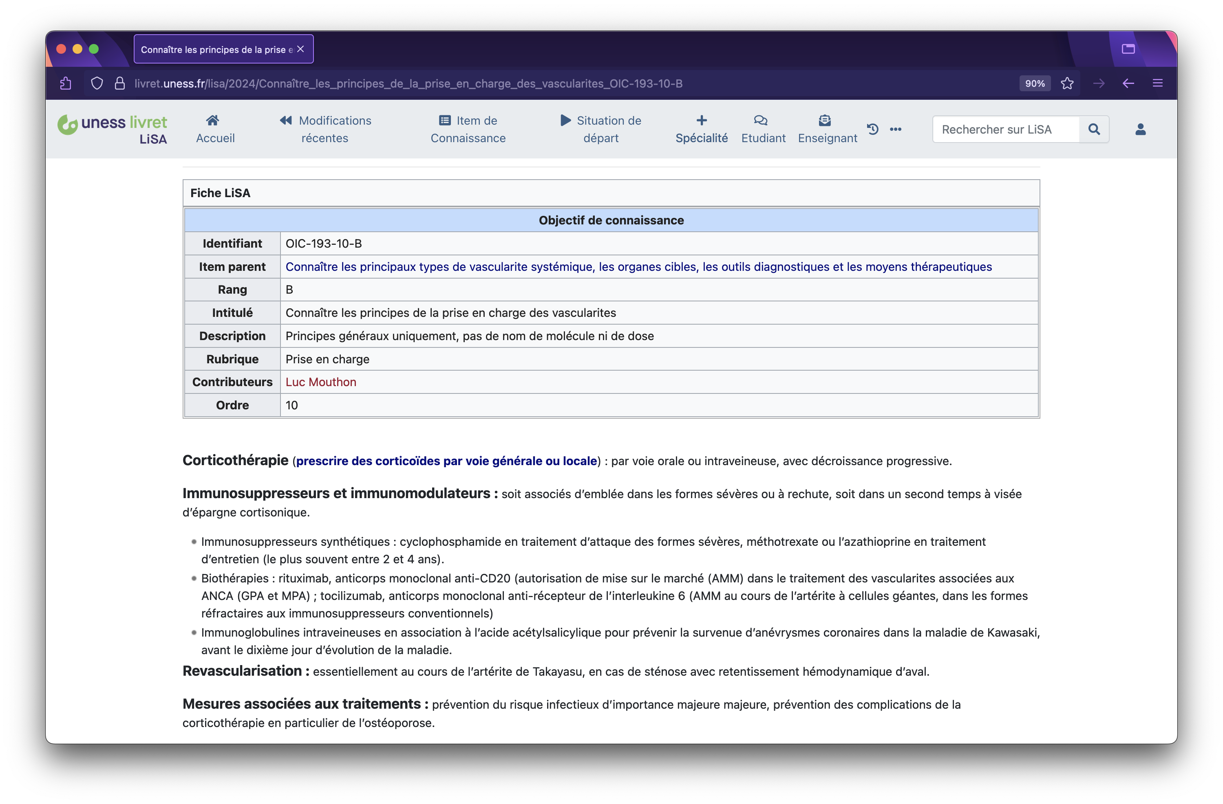This screenshot has width=1223, height=804.
Task: Click the Revascularisation heading
Action: pos(246,671)
